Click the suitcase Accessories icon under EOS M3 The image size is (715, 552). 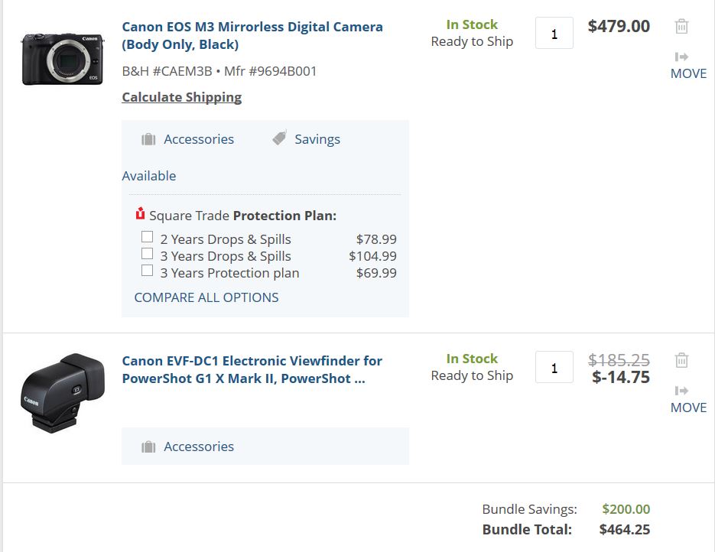[x=148, y=139]
